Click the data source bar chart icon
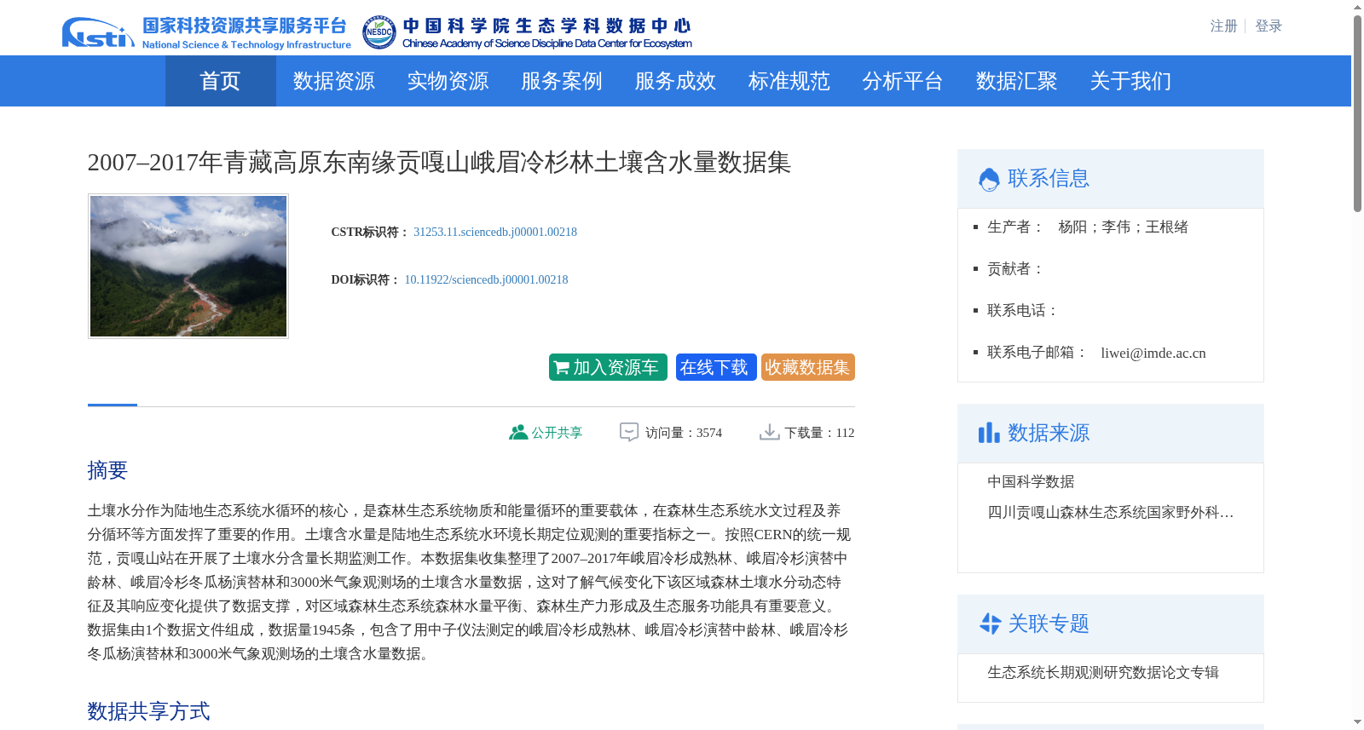This screenshot has width=1364, height=730. tap(989, 433)
